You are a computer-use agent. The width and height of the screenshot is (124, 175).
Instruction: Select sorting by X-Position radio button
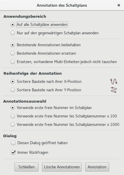coord(13,82)
